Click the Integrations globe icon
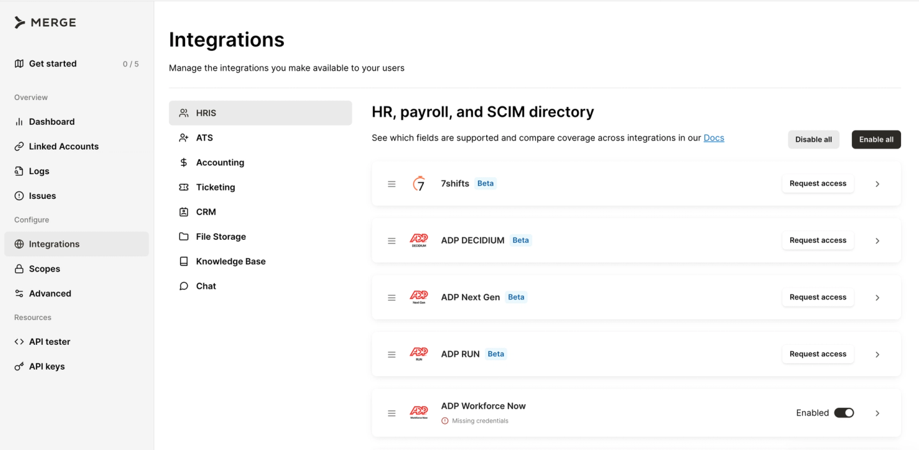This screenshot has width=919, height=450. 19,244
